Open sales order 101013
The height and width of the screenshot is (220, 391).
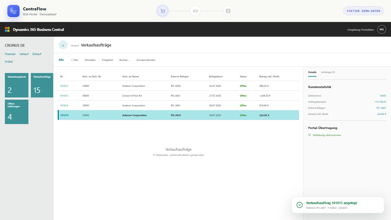coord(64,96)
